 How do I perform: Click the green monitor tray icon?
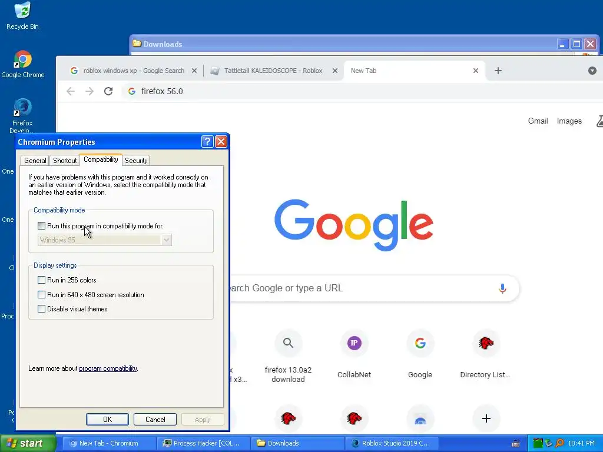538,443
